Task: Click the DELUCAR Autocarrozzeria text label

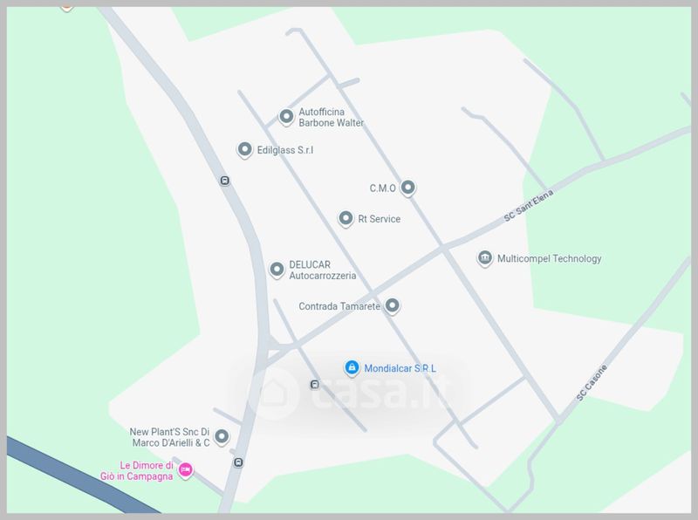Action: pyautogui.click(x=322, y=270)
